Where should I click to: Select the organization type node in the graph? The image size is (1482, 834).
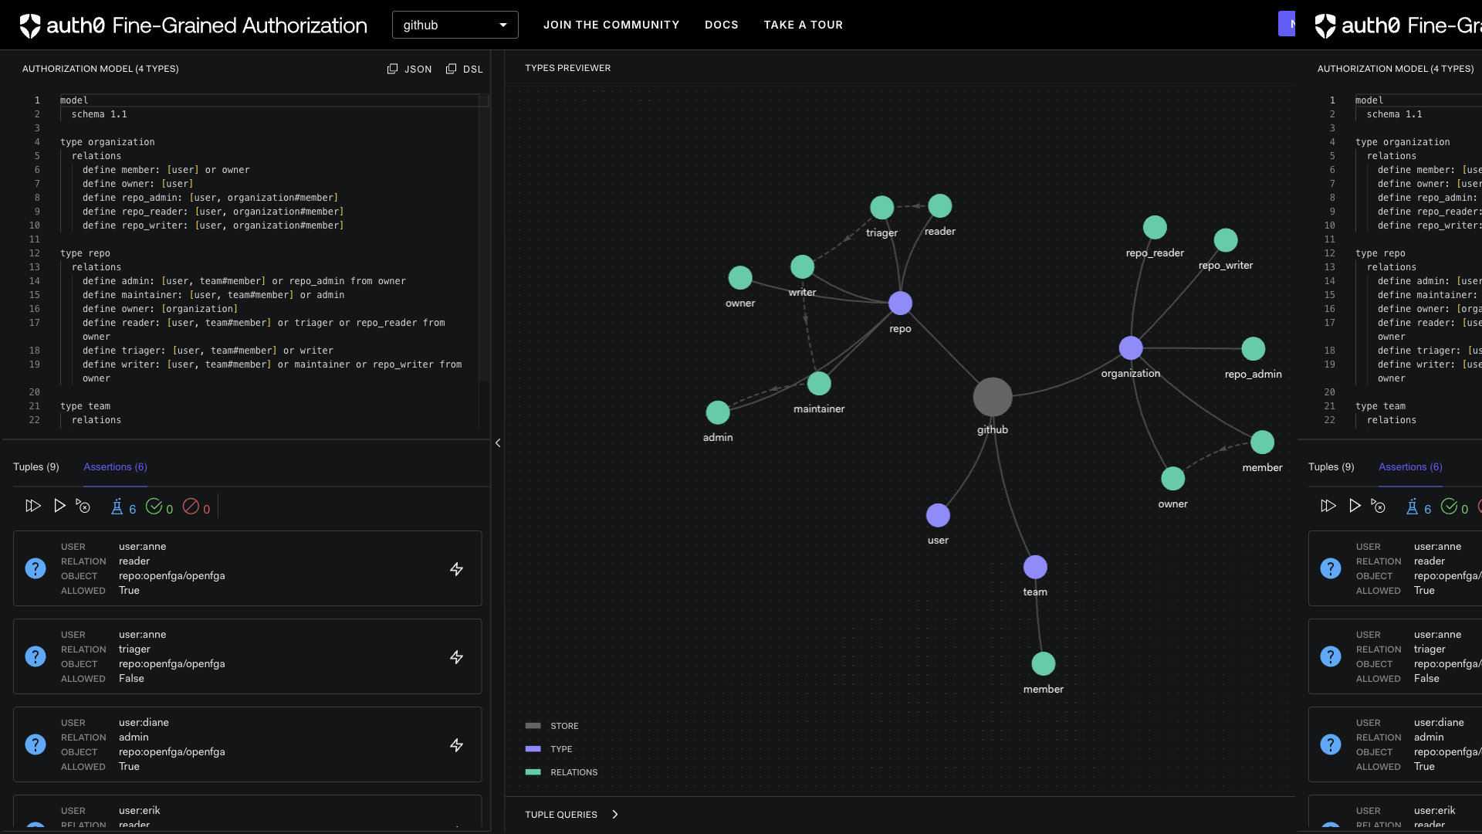coord(1131,348)
